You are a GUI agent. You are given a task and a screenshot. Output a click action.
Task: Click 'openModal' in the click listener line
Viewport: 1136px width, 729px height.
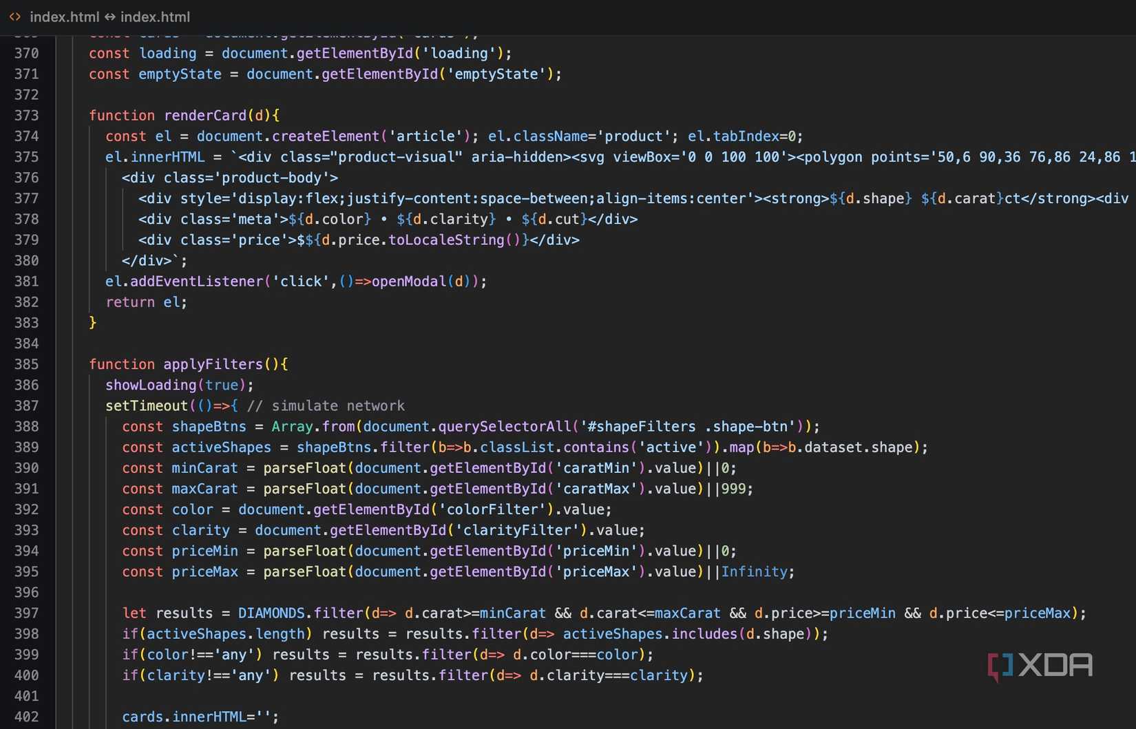(409, 282)
